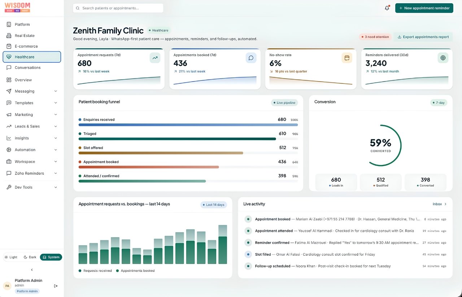Expand the Insights submenu chevron
The height and width of the screenshot is (297, 462).
pyautogui.click(x=56, y=138)
